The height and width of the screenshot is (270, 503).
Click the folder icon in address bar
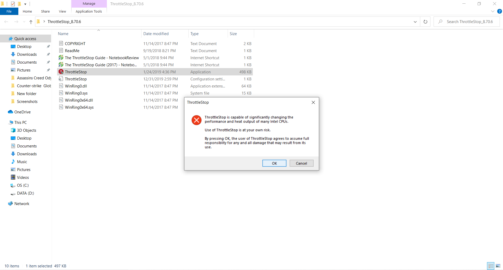point(39,21)
